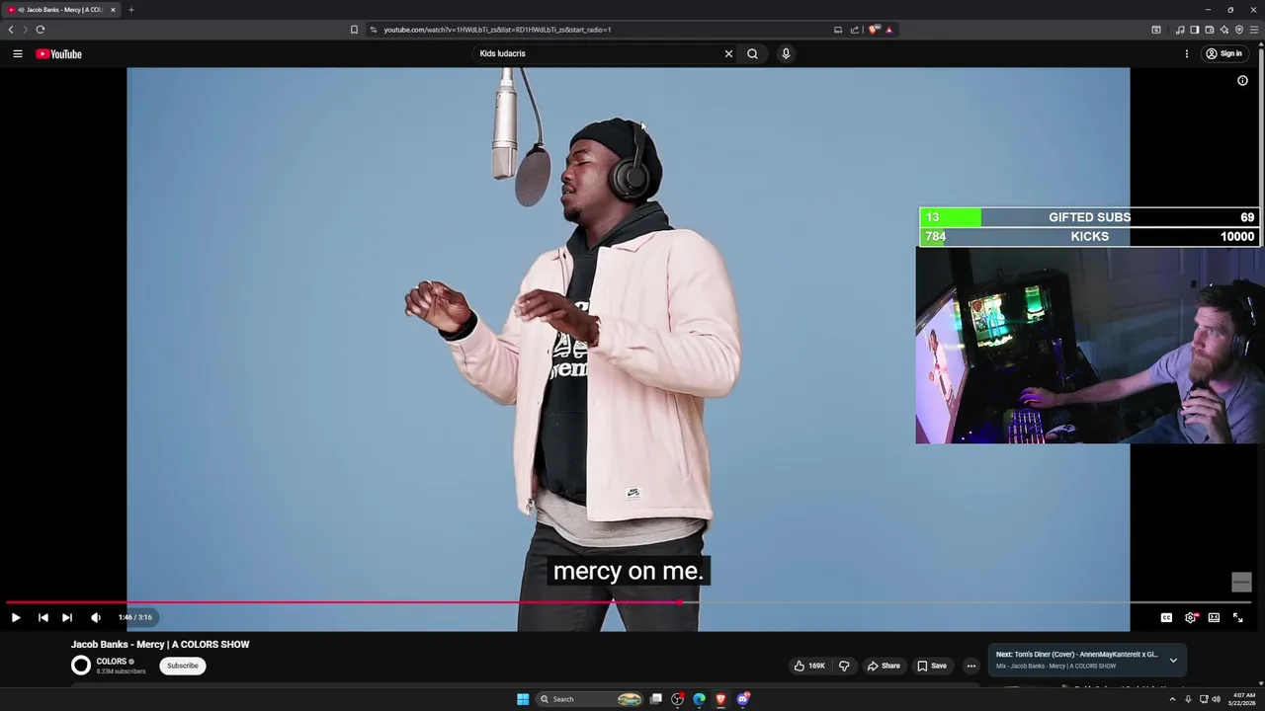Show hidden system tray icons
Image resolution: width=1265 pixels, height=711 pixels.
[1172, 699]
